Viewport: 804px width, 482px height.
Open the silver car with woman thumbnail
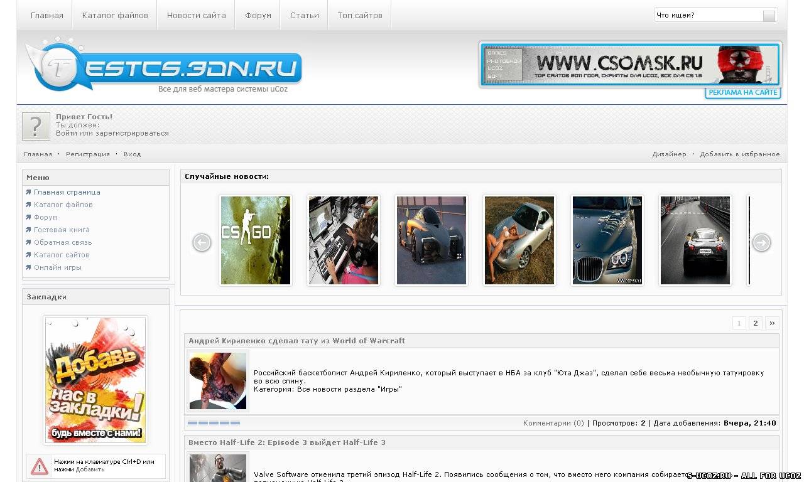(x=519, y=240)
